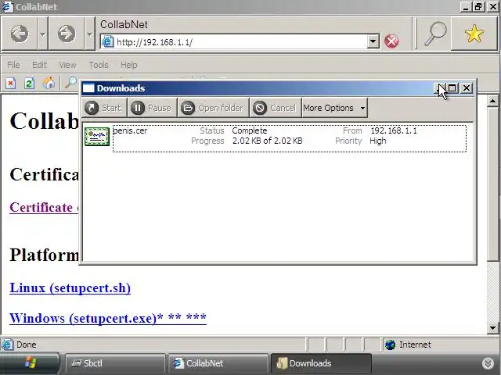Click the Complete status text
The width and height of the screenshot is (501, 375).
click(250, 130)
